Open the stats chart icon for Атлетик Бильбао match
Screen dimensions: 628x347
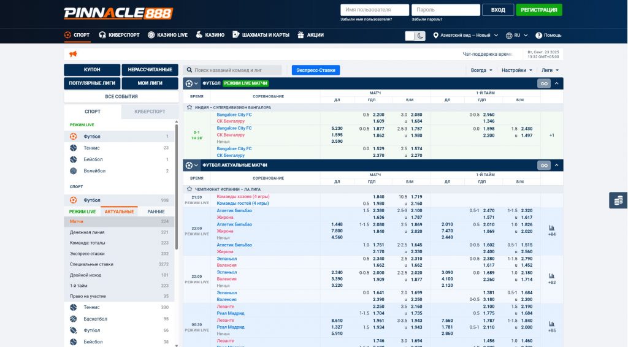(552, 227)
